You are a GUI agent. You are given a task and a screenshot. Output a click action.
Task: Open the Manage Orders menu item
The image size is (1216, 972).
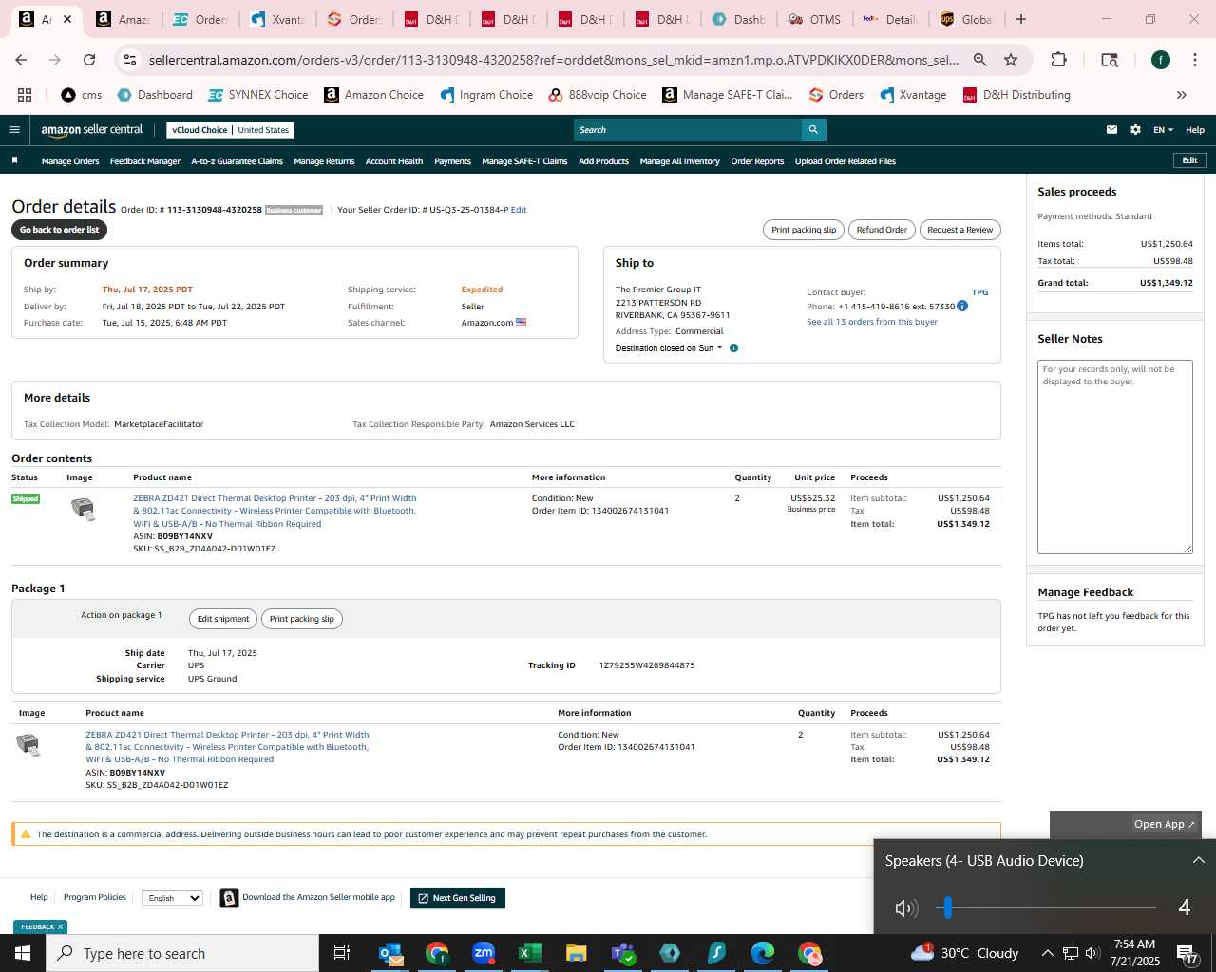(70, 161)
